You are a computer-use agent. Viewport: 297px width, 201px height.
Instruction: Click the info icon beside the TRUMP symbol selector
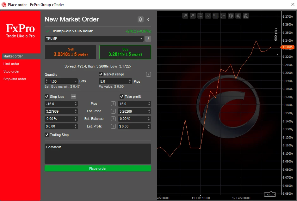point(148,38)
